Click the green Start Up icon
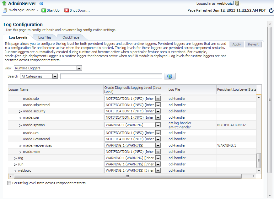The image size is (274, 199). pos(44,10)
